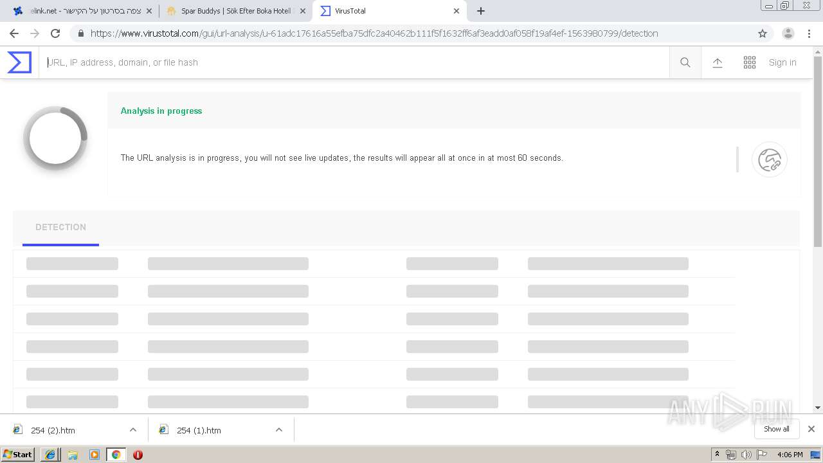
Task: Show hidden system tray icons
Action: 718,455
